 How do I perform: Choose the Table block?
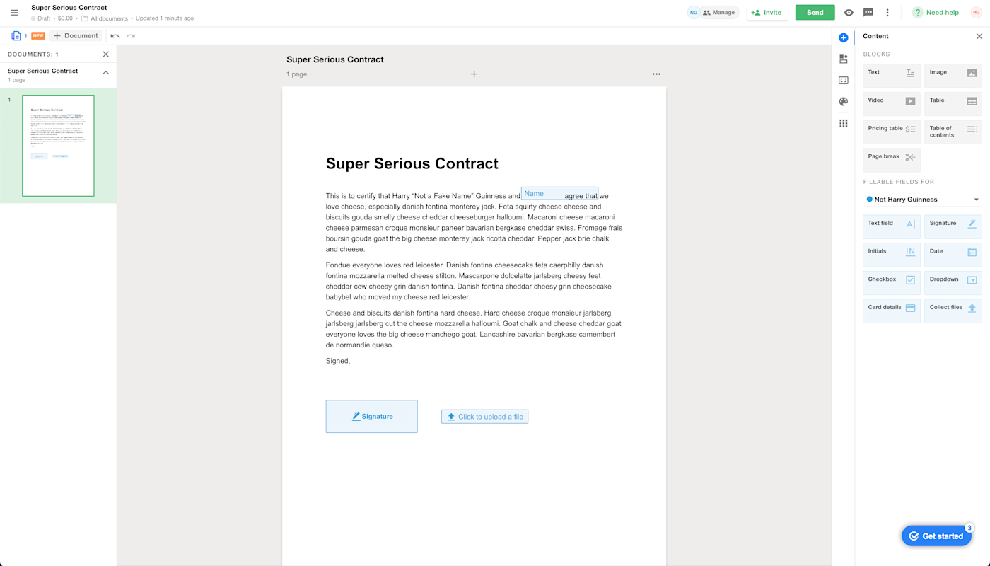pos(953,104)
